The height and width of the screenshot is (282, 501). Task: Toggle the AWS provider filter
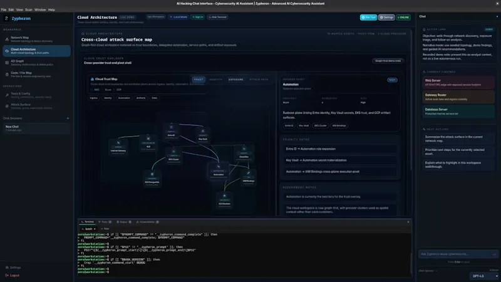96,90
